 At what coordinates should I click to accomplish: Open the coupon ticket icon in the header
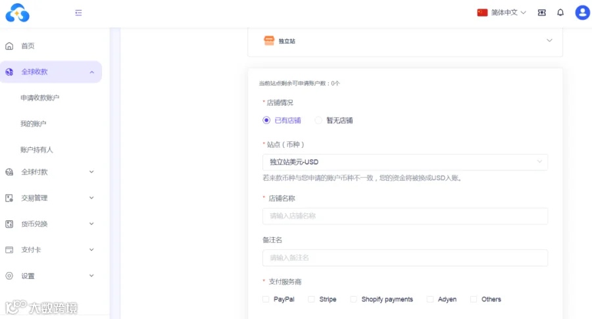click(x=542, y=13)
